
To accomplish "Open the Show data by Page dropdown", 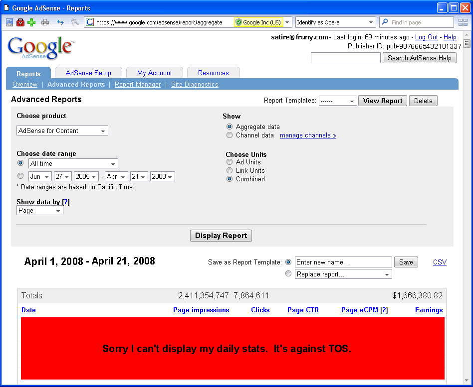I will click(x=40, y=211).
